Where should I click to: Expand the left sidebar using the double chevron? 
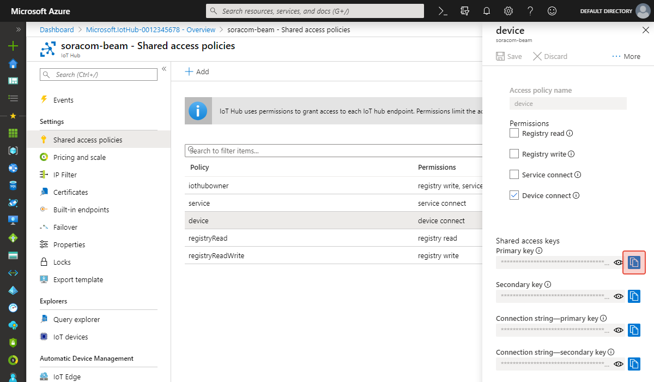click(x=18, y=30)
